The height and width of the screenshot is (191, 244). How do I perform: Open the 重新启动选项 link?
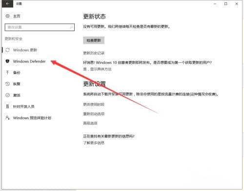pos(94,114)
